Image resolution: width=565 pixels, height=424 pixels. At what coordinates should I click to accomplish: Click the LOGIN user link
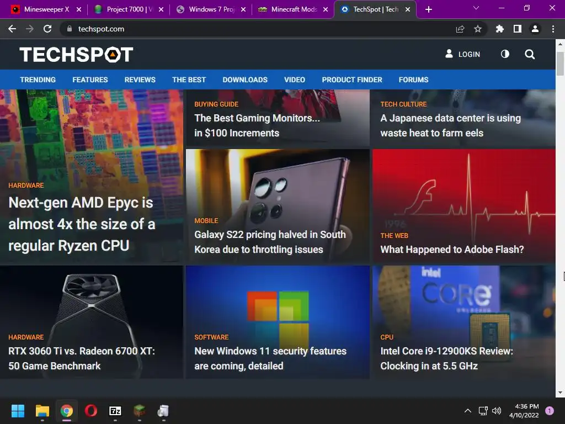[463, 54]
